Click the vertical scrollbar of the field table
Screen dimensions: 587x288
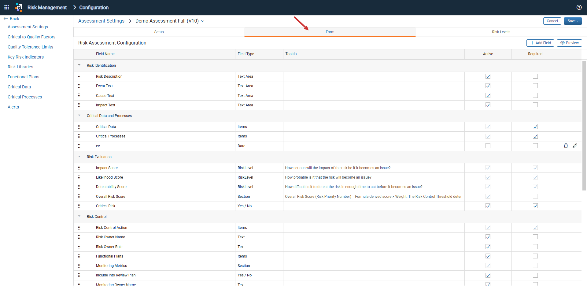click(x=584, y=125)
